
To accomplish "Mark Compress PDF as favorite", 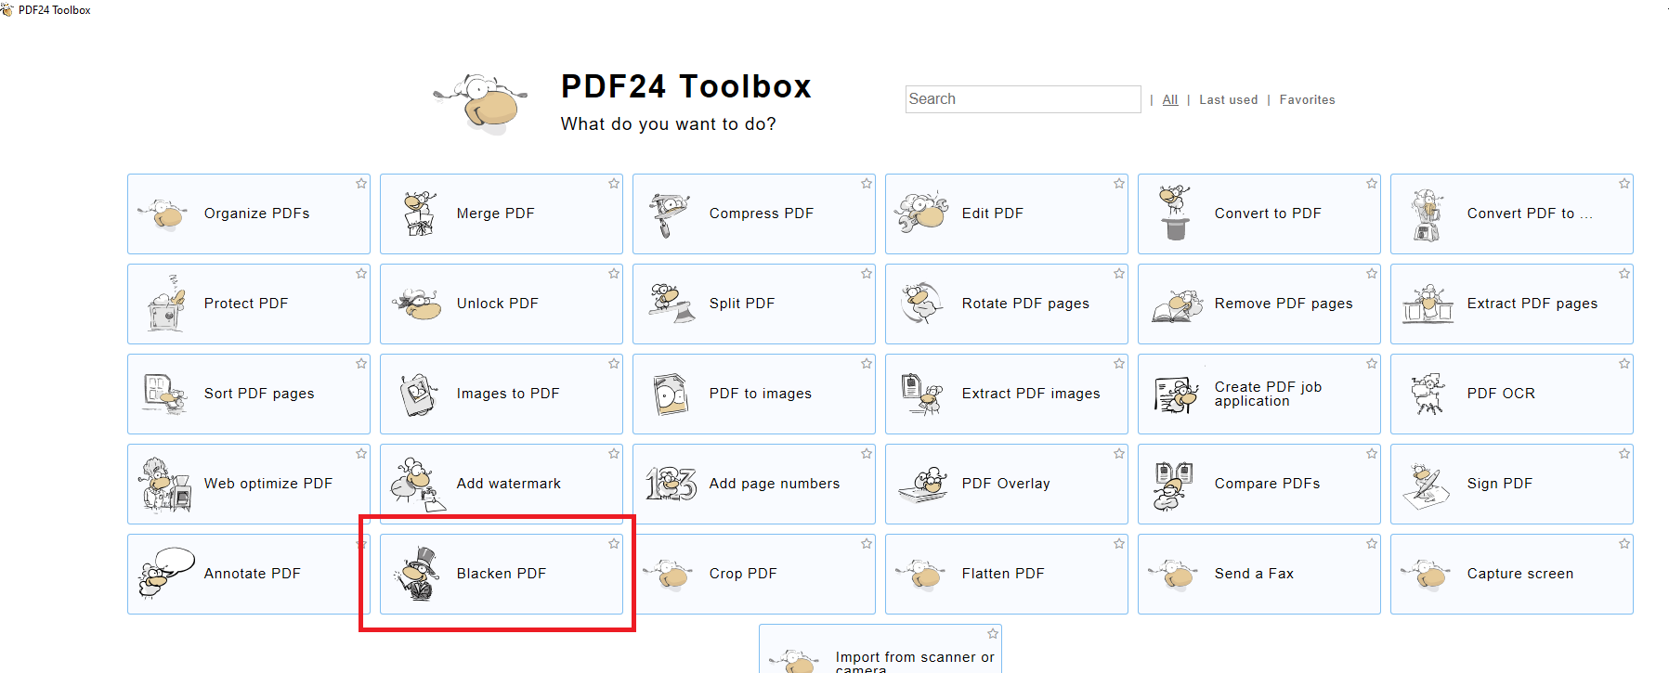I will click(867, 184).
